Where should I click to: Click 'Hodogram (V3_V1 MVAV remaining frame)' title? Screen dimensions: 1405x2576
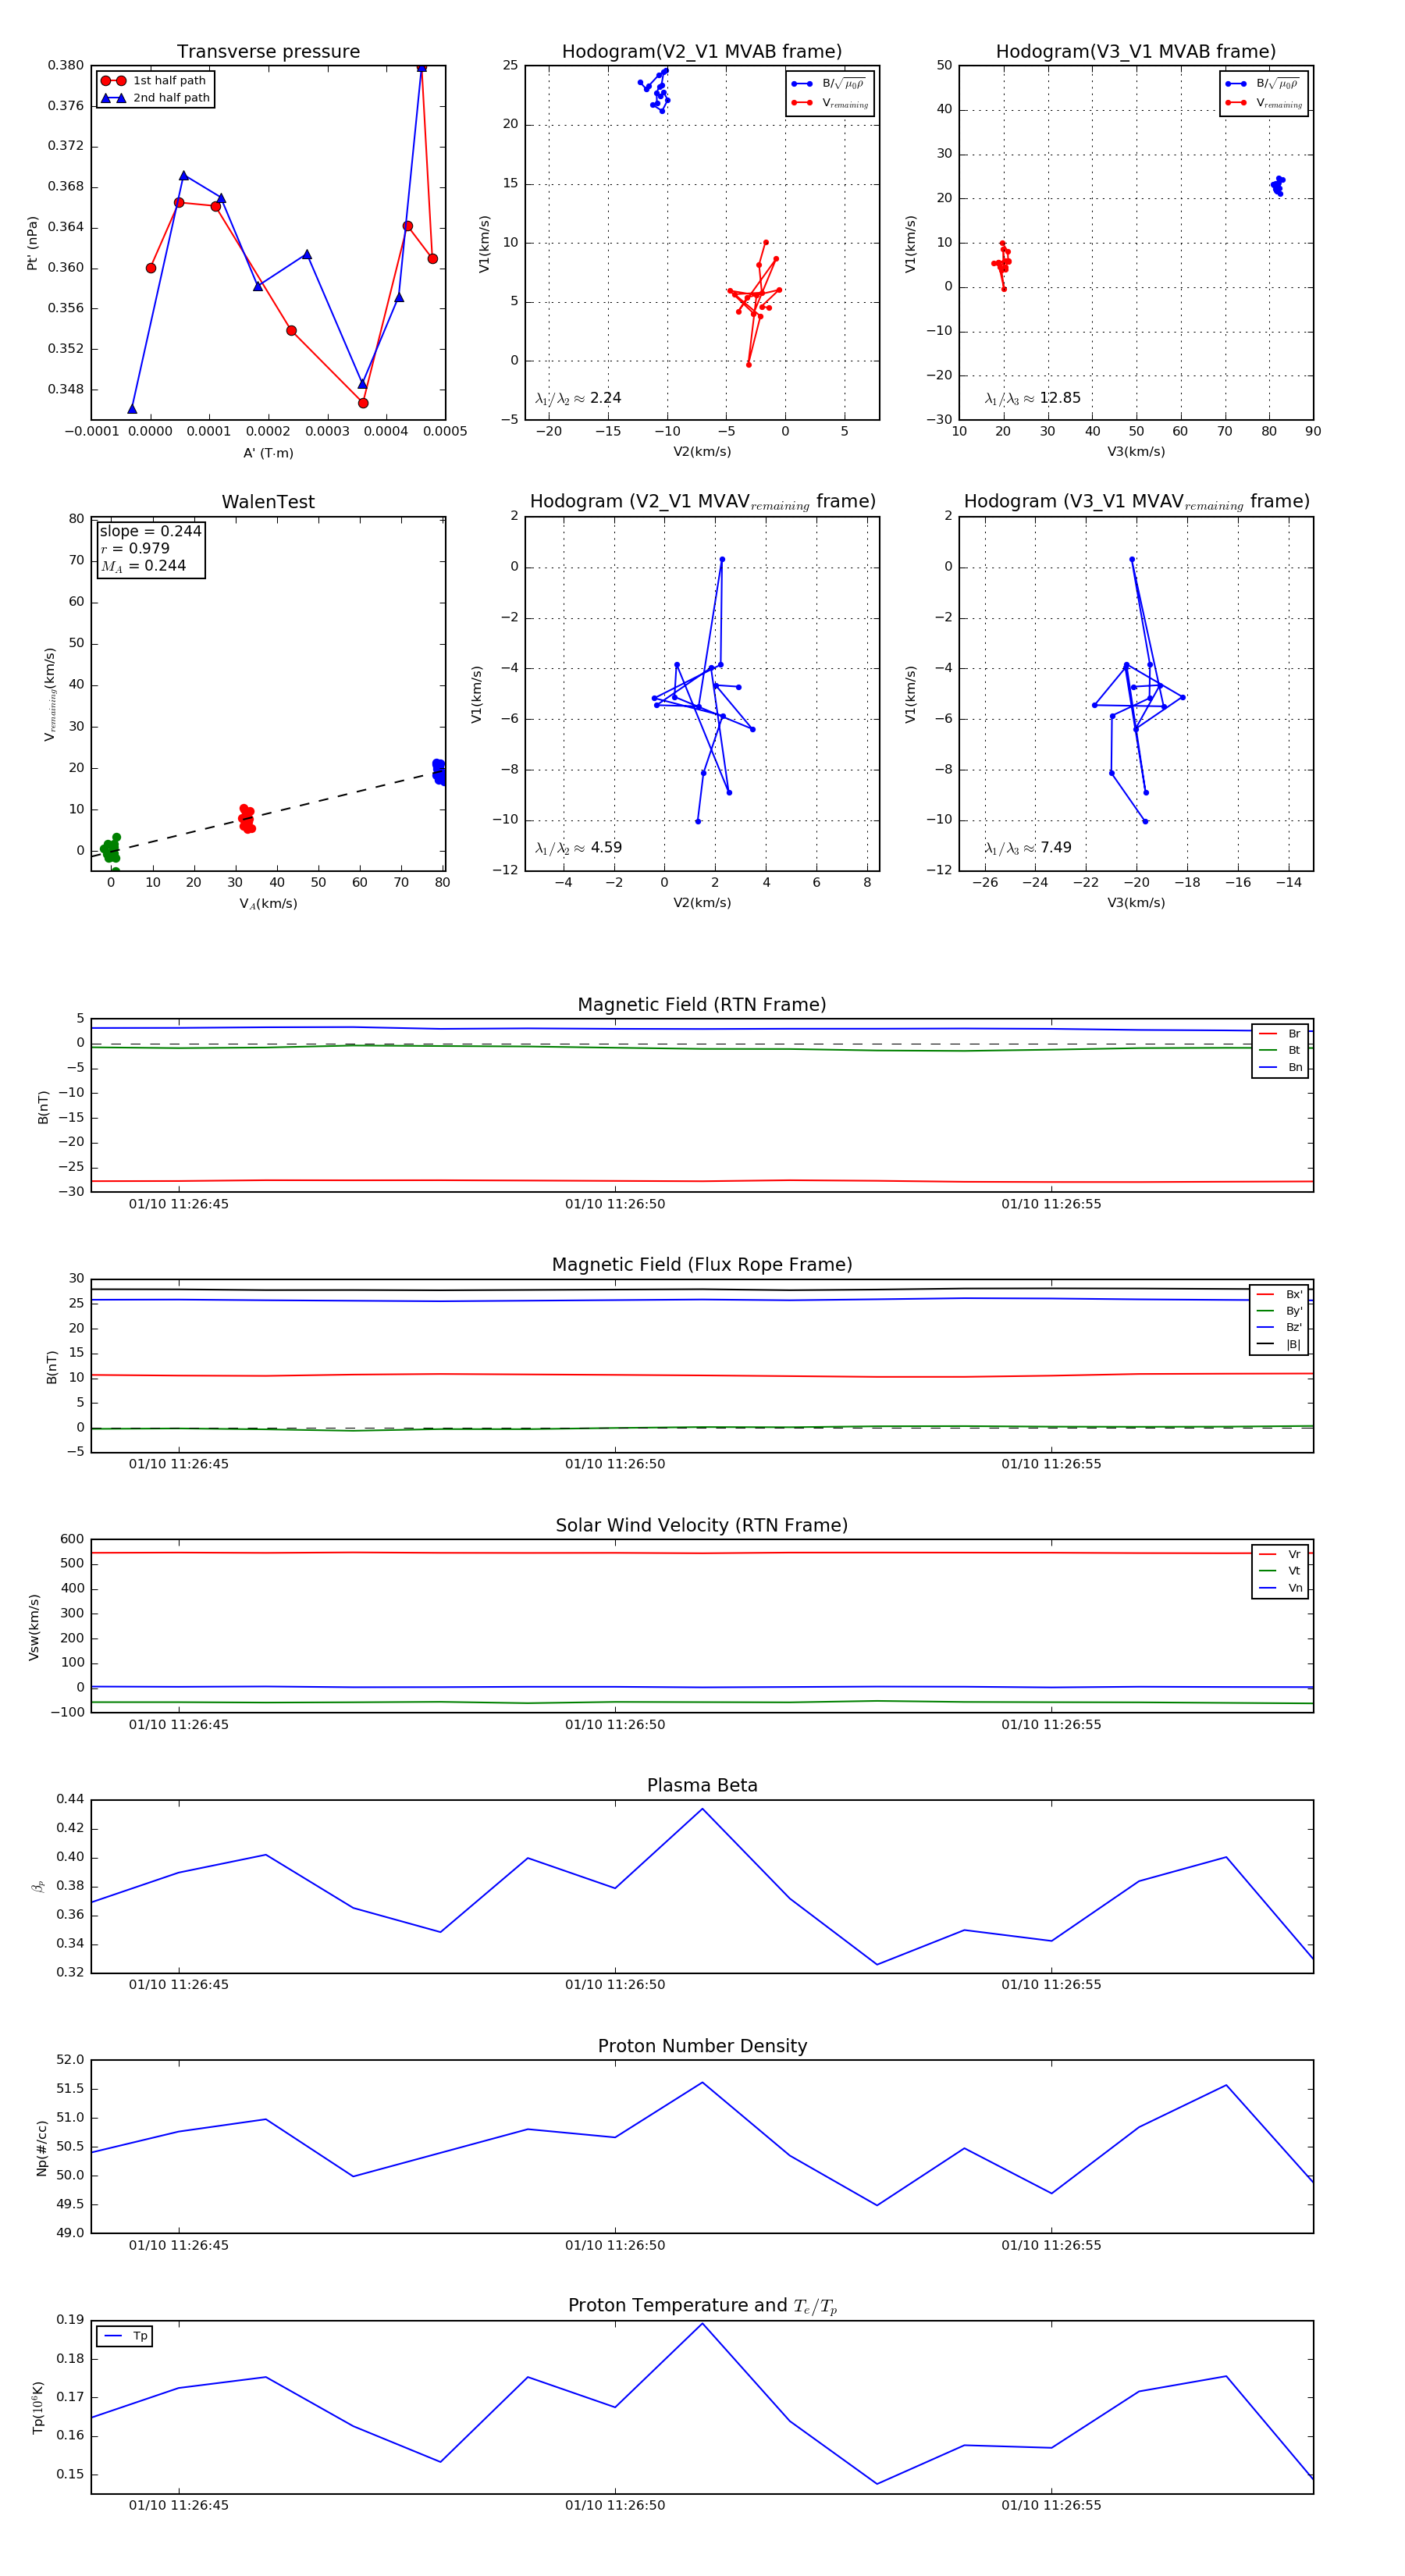(1136, 502)
